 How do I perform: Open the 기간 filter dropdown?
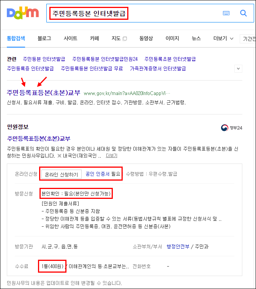[x=248, y=39]
